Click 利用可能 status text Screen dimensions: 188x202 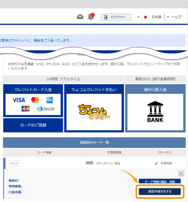pos(166,163)
